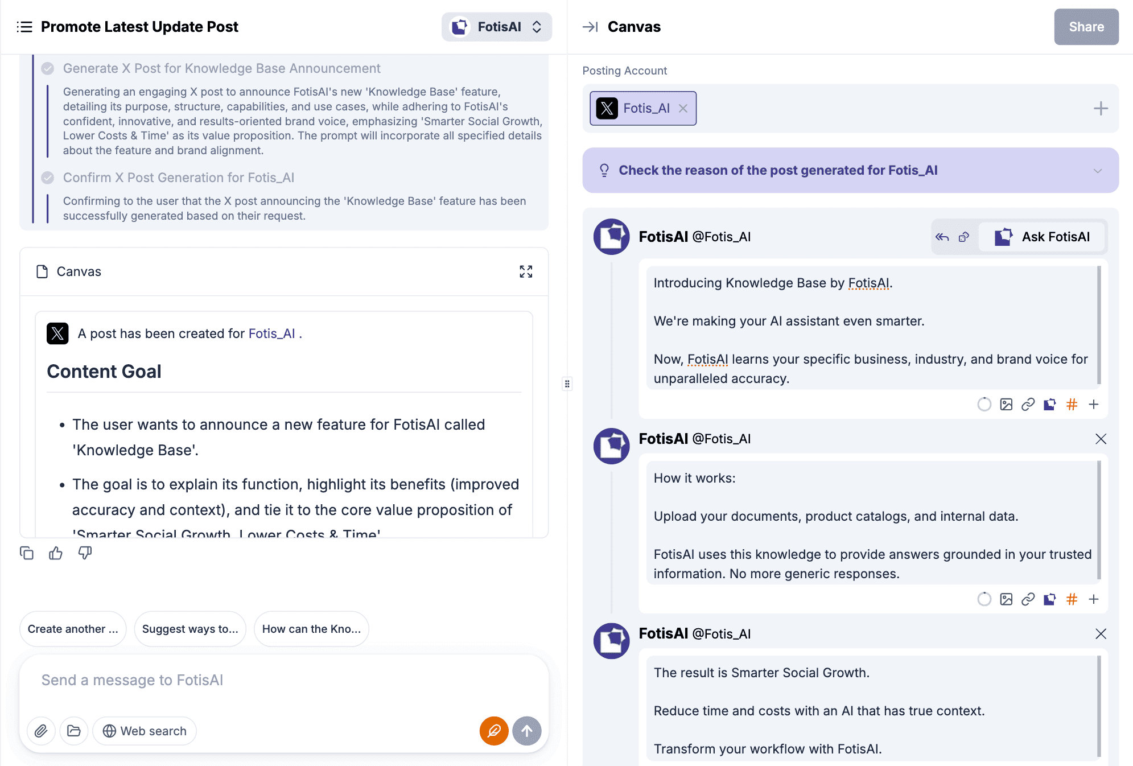This screenshot has width=1133, height=766.
Task: Open the folder icon in message bar
Action: 74,731
